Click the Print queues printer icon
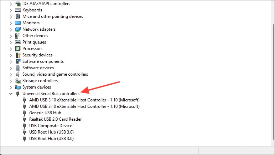The height and width of the screenshot is (155, 275). pyautogui.click(x=18, y=42)
